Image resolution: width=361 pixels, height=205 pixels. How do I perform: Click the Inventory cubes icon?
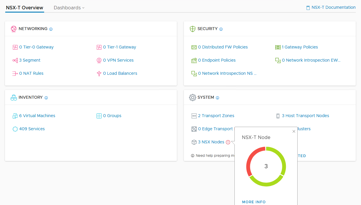tap(13, 98)
